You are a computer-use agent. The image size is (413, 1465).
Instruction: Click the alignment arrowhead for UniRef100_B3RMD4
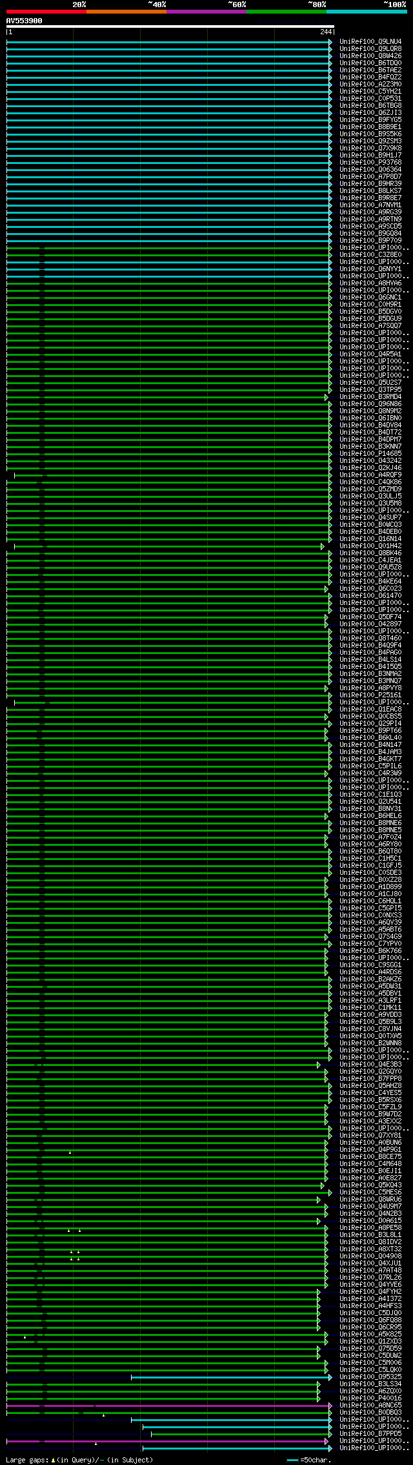click(327, 397)
